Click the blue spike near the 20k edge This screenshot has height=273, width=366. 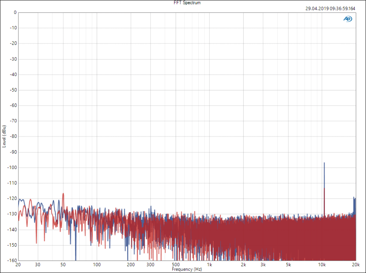[x=354, y=197]
